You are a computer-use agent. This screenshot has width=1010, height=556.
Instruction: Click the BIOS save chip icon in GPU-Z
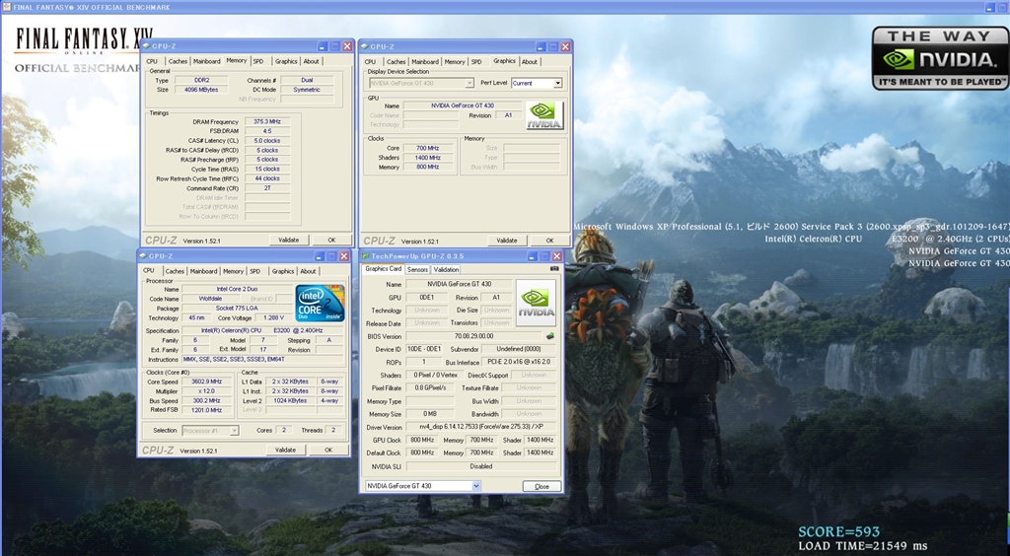550,336
